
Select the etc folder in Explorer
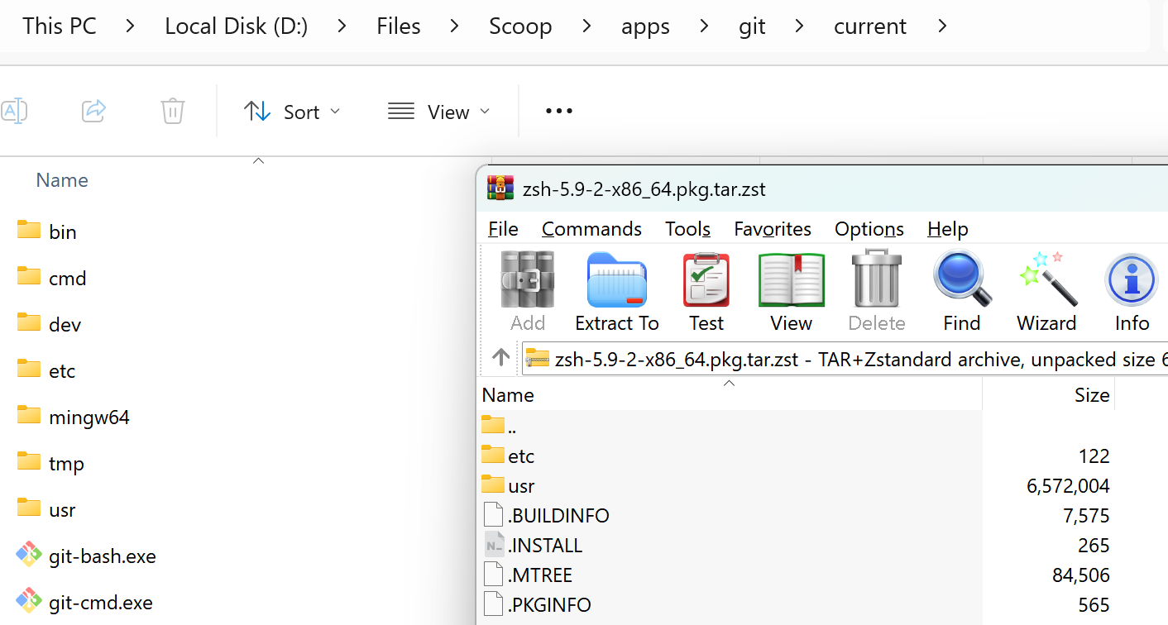(x=46, y=370)
